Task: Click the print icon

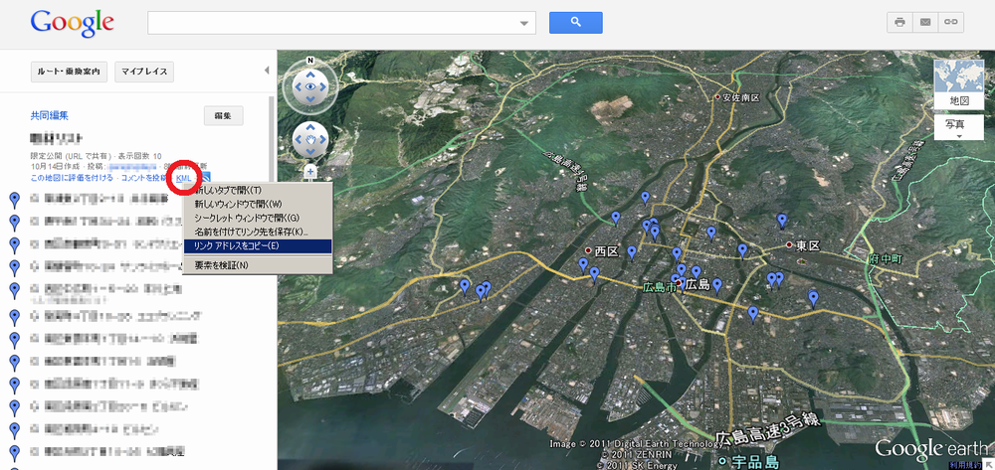Action: 899,22
